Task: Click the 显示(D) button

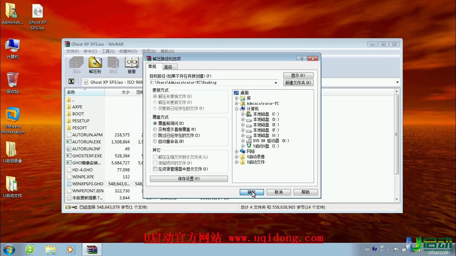Action: [x=298, y=76]
